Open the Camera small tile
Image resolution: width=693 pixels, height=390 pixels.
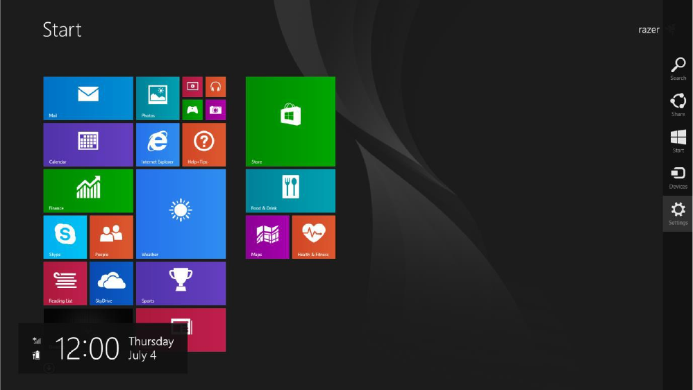point(216,110)
